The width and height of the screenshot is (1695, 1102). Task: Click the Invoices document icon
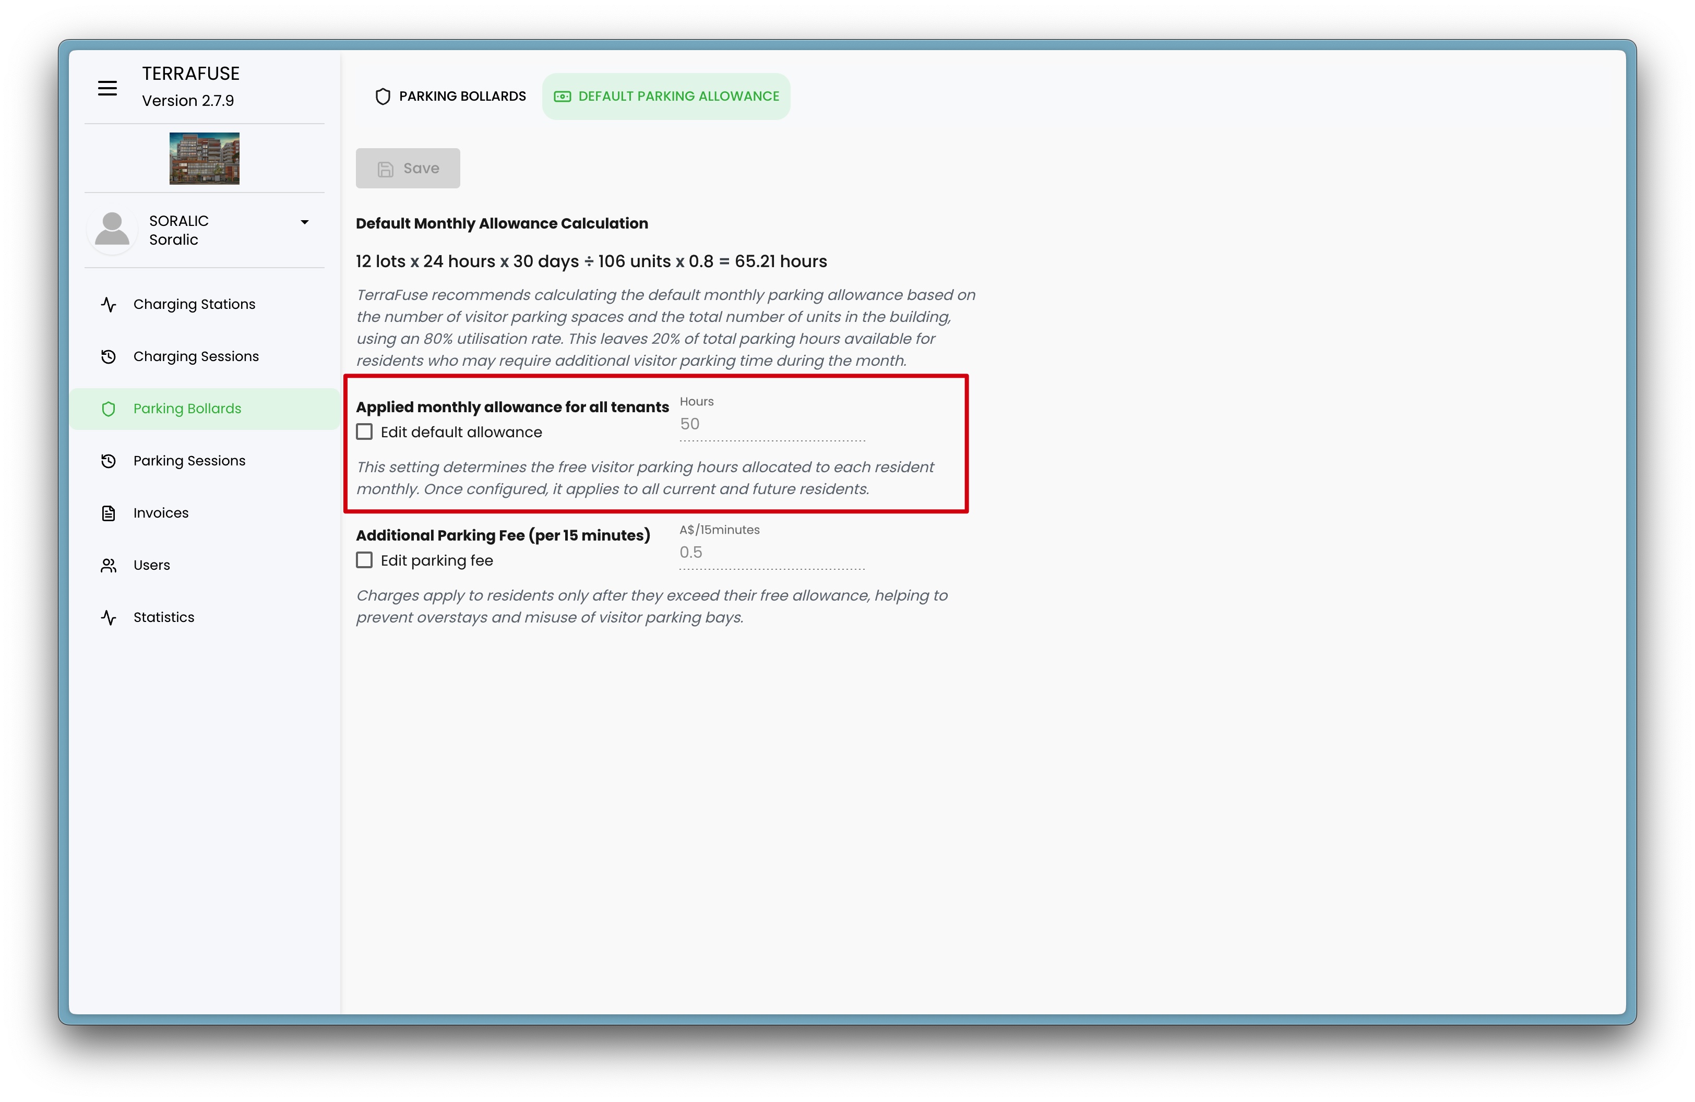click(108, 513)
